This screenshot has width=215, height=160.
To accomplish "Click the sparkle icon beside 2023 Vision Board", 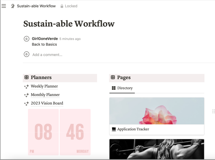I will [x=26, y=104].
